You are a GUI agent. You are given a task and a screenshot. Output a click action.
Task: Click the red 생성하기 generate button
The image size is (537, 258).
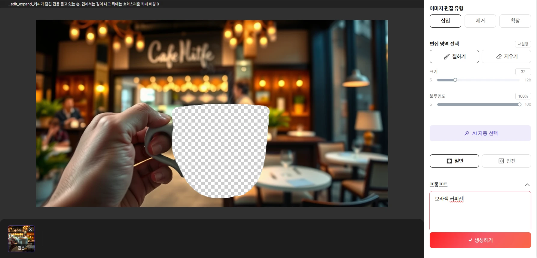coord(480,240)
